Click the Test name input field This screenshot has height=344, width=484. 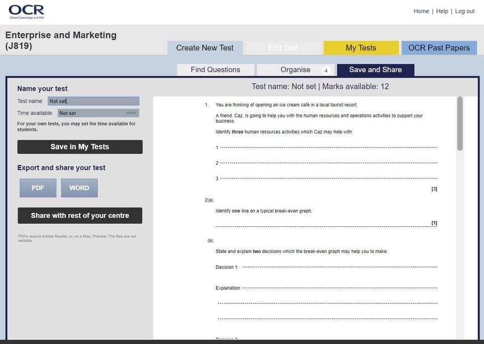[x=93, y=100]
